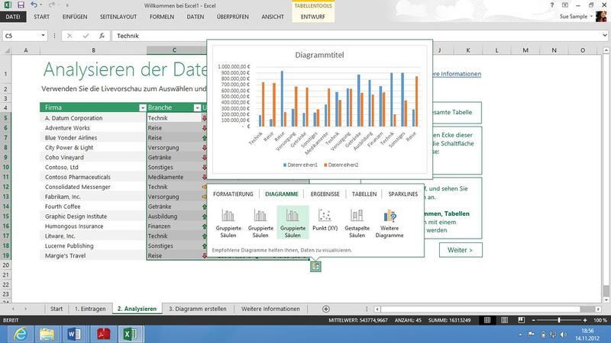Switch to the TABELLEN analysis tab
This screenshot has height=343, width=611.
(364, 194)
